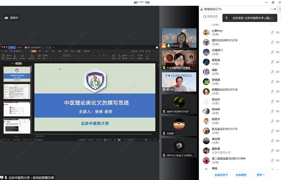The height and width of the screenshot is (180, 281).
Task: Click the speaking microphone indicator icon
Action: (226, 18)
